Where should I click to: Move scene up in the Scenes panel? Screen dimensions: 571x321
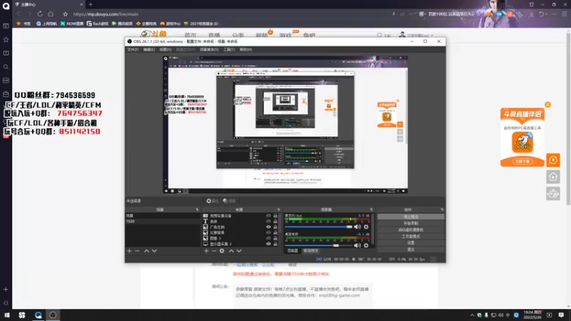click(x=146, y=251)
